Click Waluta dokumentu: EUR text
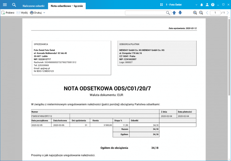 click(x=106, y=95)
